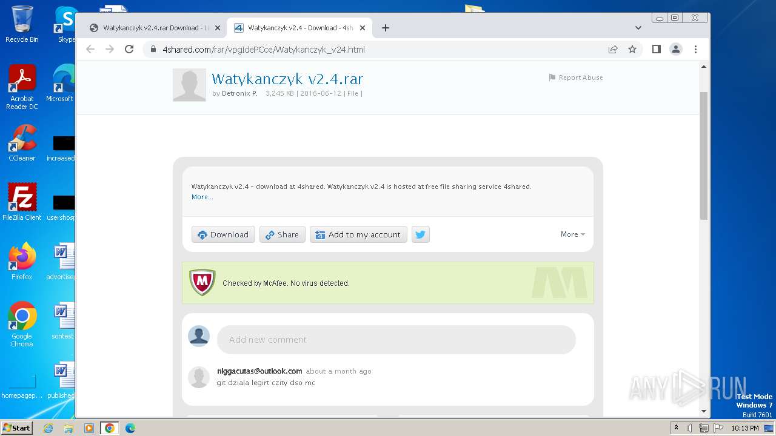This screenshot has width=776, height=436.
Task: Expand the More dropdown in file actions
Action: click(573, 234)
